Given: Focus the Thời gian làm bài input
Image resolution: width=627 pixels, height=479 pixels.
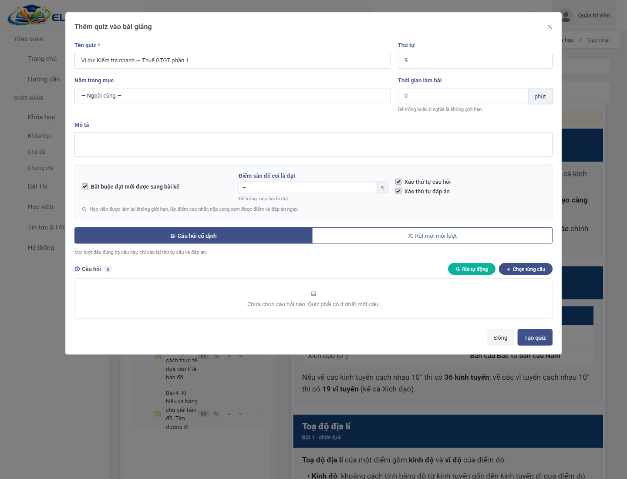Looking at the screenshot, I should pos(463,96).
